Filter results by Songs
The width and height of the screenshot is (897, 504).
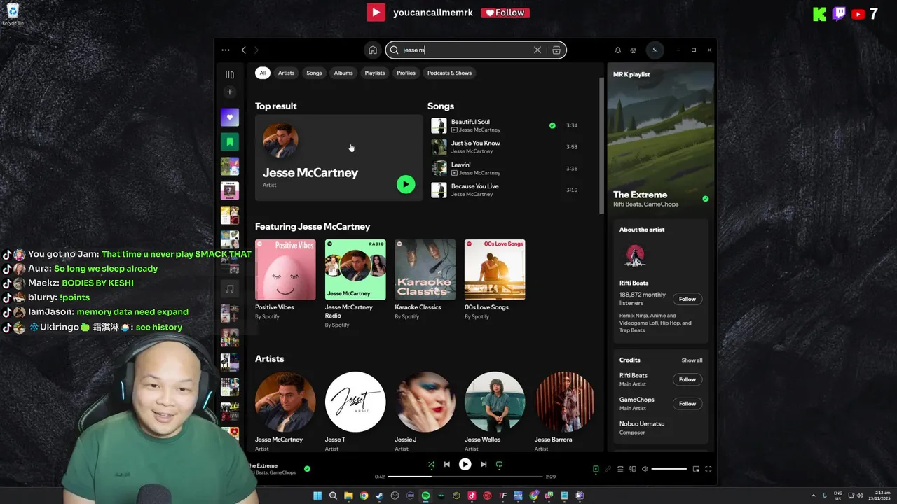pyautogui.click(x=314, y=73)
